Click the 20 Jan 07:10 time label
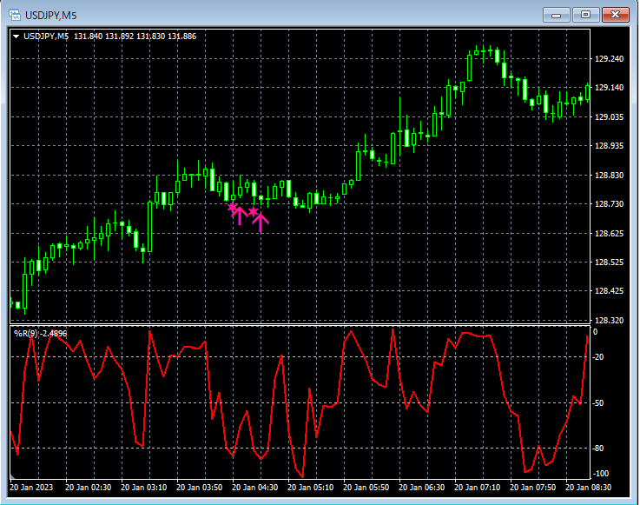 (x=477, y=488)
